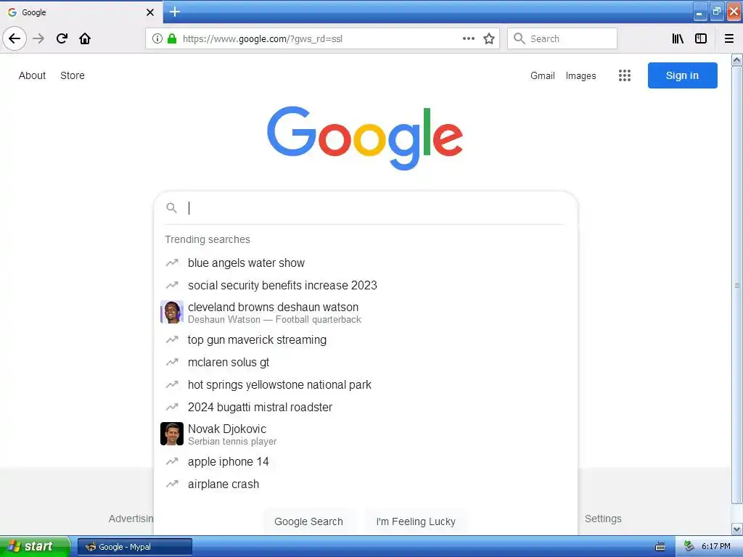This screenshot has width=743, height=557.
Task: Click trending arrow beside mclaren solus gt
Action: click(171, 362)
